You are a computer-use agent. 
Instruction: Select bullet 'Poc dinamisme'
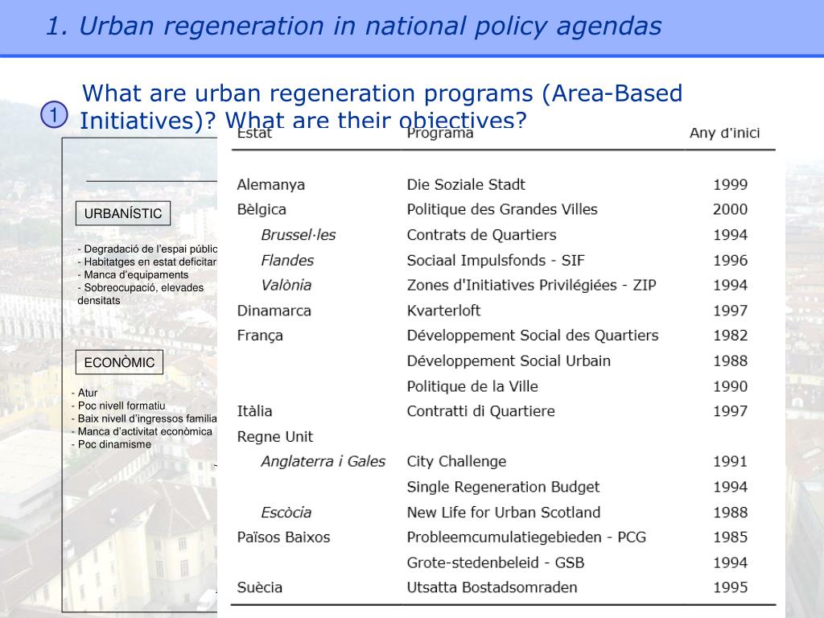pos(111,444)
